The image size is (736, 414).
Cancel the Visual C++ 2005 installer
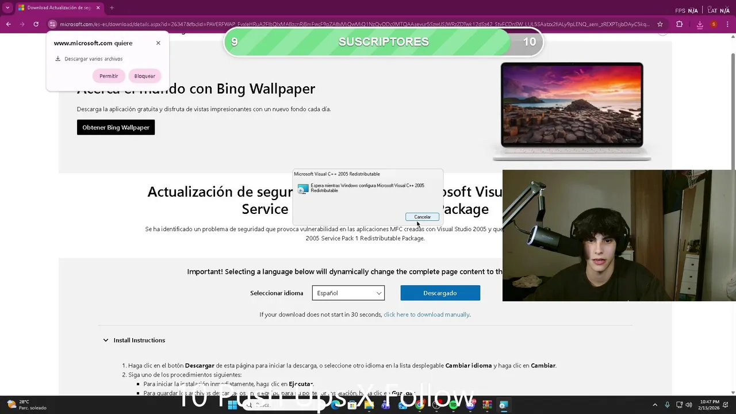[422, 217]
